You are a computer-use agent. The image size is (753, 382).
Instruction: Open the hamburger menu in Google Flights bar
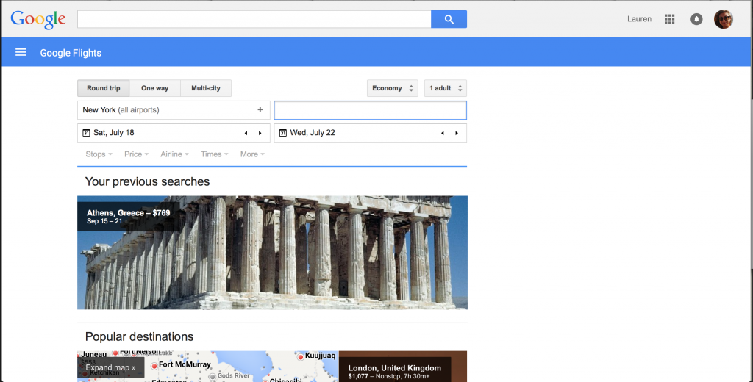click(21, 52)
